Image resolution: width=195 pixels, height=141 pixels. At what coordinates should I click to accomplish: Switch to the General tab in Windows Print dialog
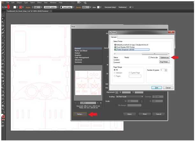tap(113, 37)
